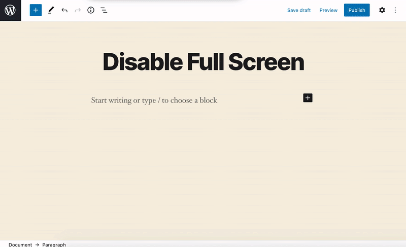Click blank toolbar space left of Save draft

pos(203,10)
